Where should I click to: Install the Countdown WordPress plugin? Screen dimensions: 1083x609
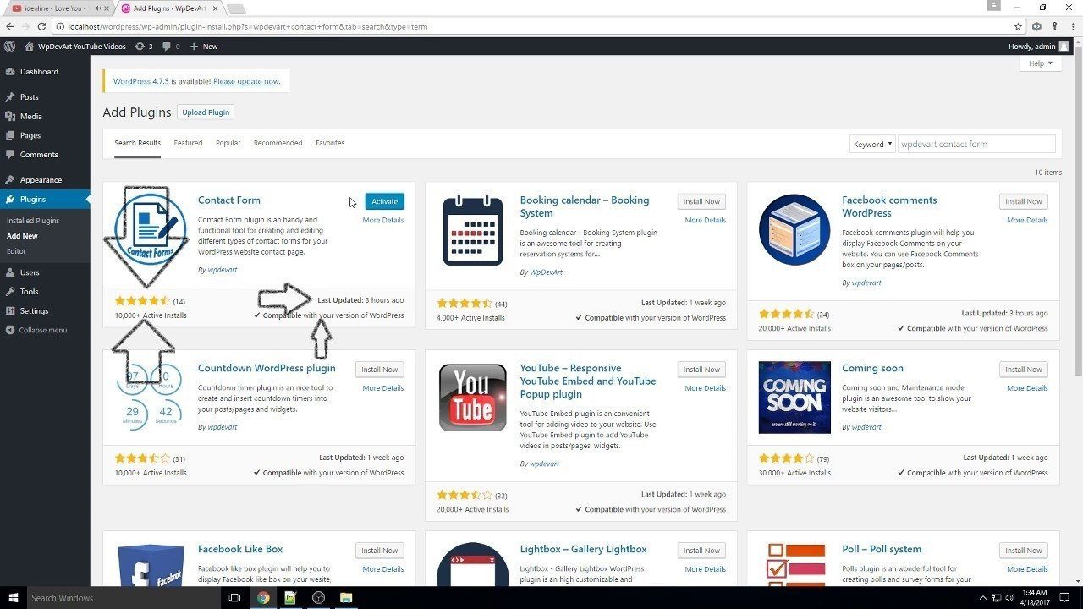pos(379,370)
